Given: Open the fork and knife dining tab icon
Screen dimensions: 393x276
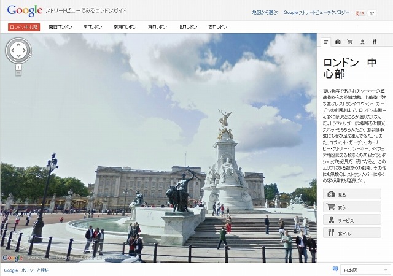Looking at the screenshot, I should (x=375, y=42).
